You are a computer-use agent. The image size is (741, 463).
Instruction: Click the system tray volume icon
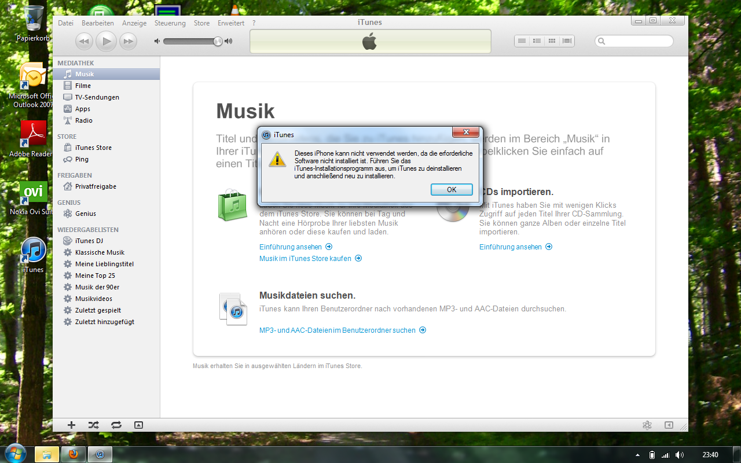(680, 455)
